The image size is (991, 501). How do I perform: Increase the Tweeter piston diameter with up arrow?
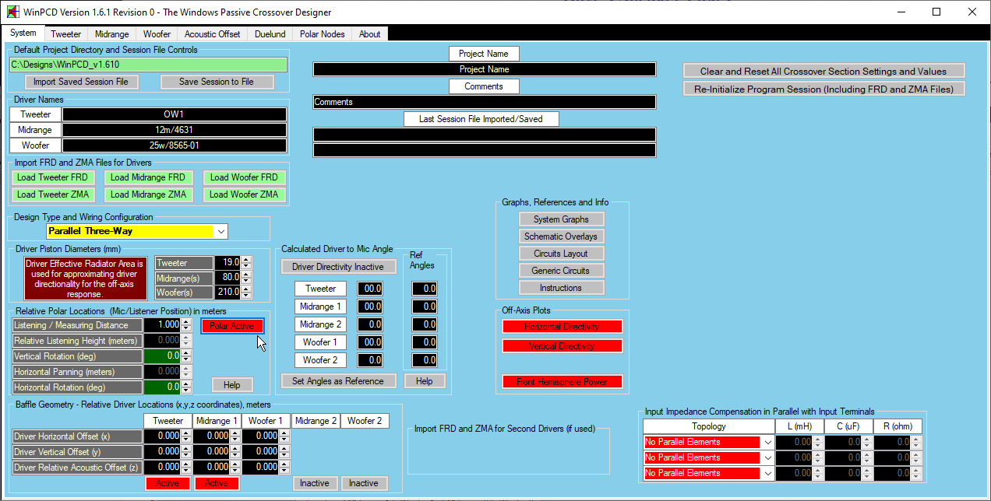click(246, 260)
